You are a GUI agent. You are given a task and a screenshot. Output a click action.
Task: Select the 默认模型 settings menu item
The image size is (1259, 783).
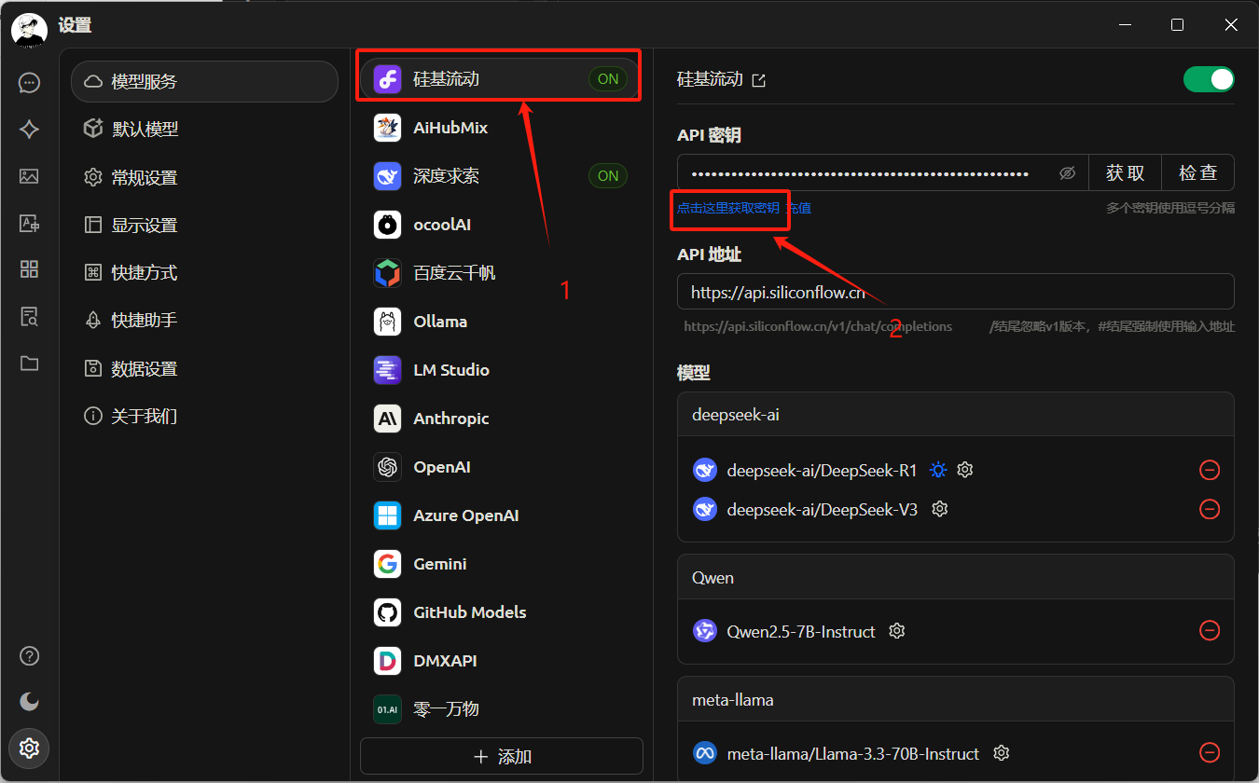click(145, 130)
